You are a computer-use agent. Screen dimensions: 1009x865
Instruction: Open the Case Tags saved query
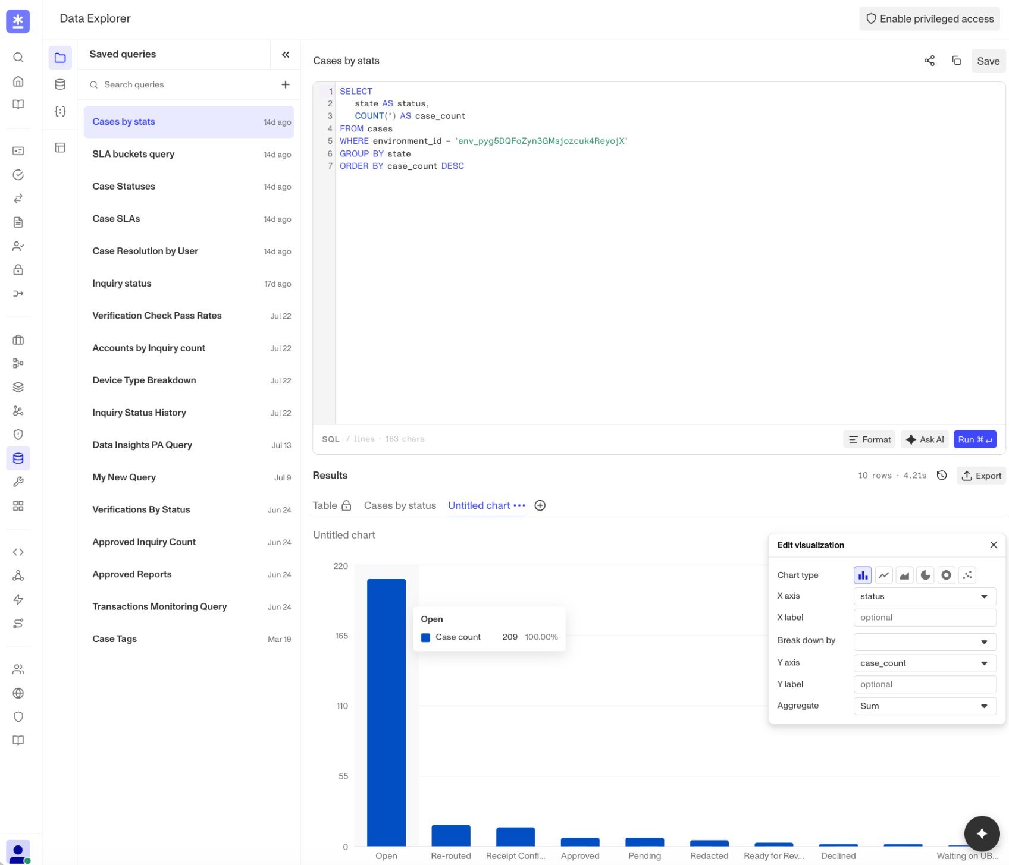pyautogui.click(x=189, y=639)
